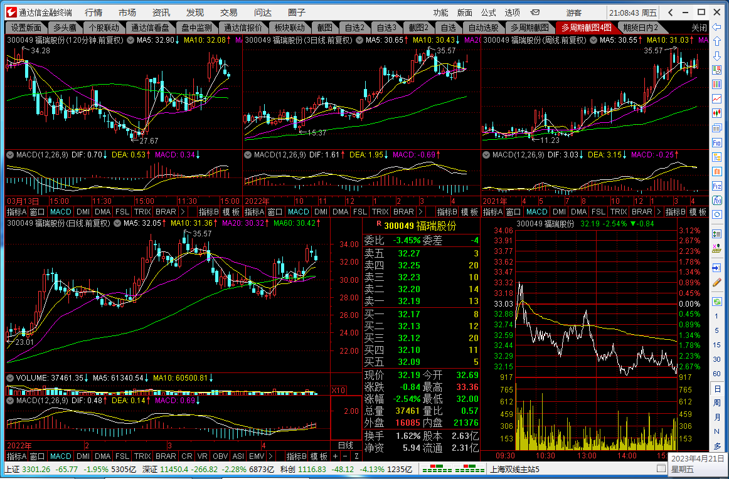Open dropdown beside 120分钟 chart title

pos(130,40)
